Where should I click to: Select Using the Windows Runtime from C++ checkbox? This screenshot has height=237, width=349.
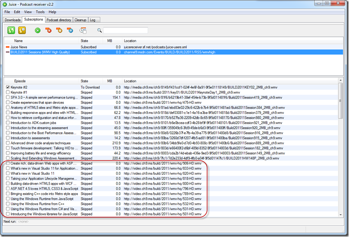[x=8, y=204]
